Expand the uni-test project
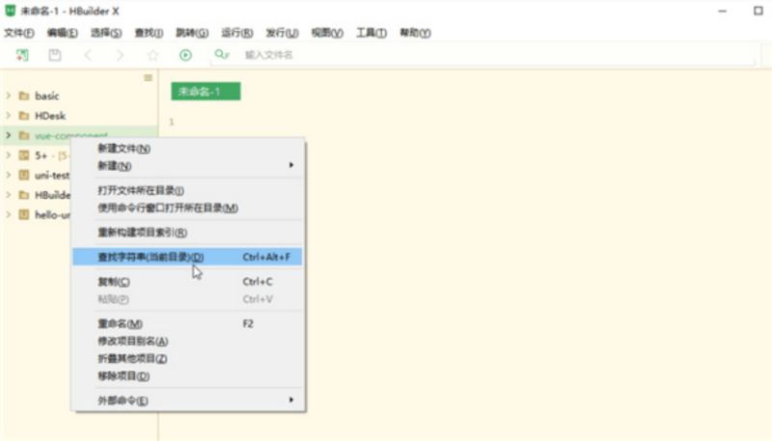 pyautogui.click(x=9, y=175)
